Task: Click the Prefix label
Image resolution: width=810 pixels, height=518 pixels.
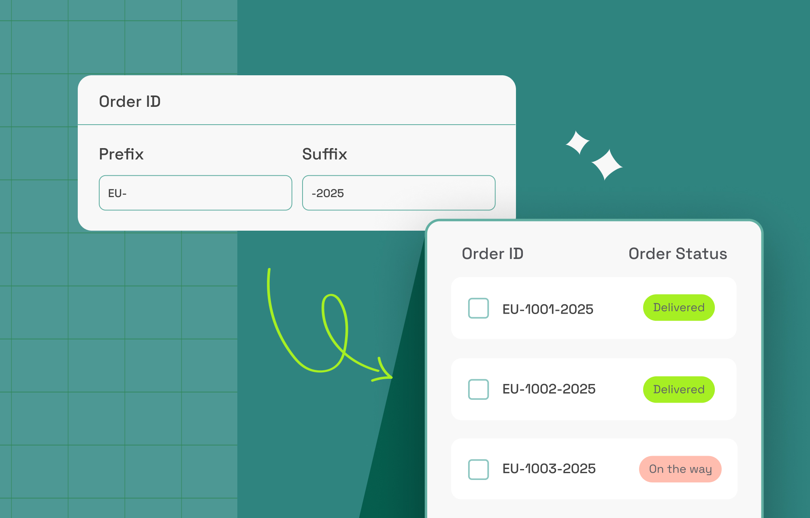Action: 121,154
